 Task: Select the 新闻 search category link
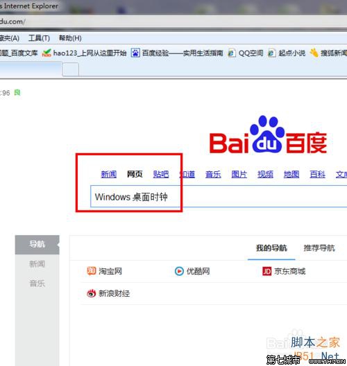point(109,174)
